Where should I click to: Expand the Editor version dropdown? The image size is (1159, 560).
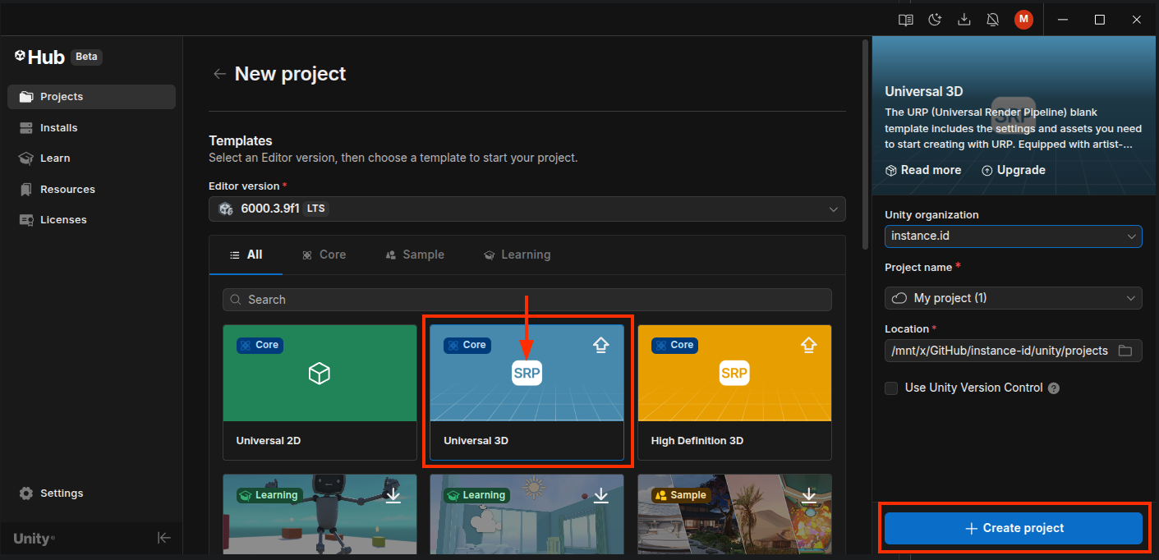pos(527,209)
